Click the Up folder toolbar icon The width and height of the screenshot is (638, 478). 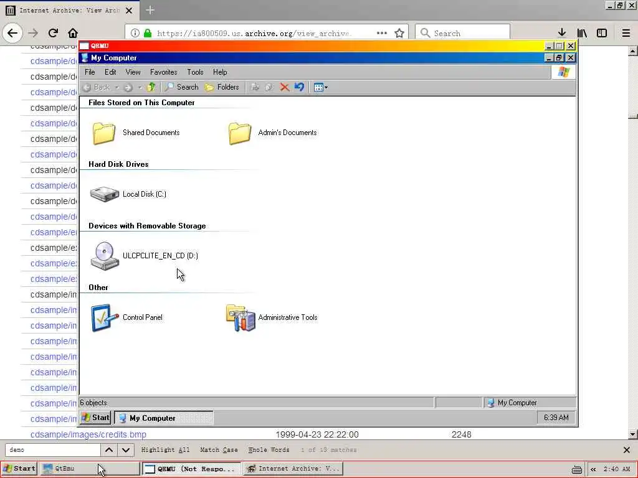[151, 87]
